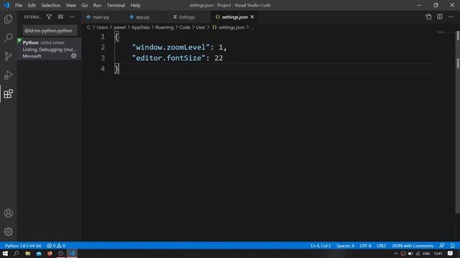Click Roaming in the breadcrumb
This screenshot has height=258, width=460.
(165, 27)
